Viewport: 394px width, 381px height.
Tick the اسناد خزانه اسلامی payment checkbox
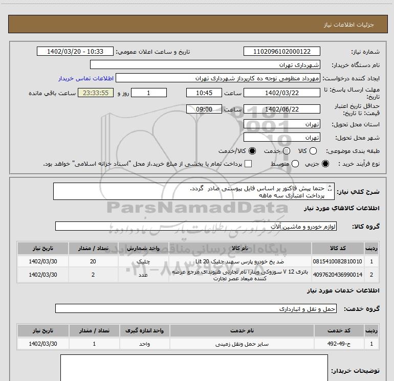point(248,164)
